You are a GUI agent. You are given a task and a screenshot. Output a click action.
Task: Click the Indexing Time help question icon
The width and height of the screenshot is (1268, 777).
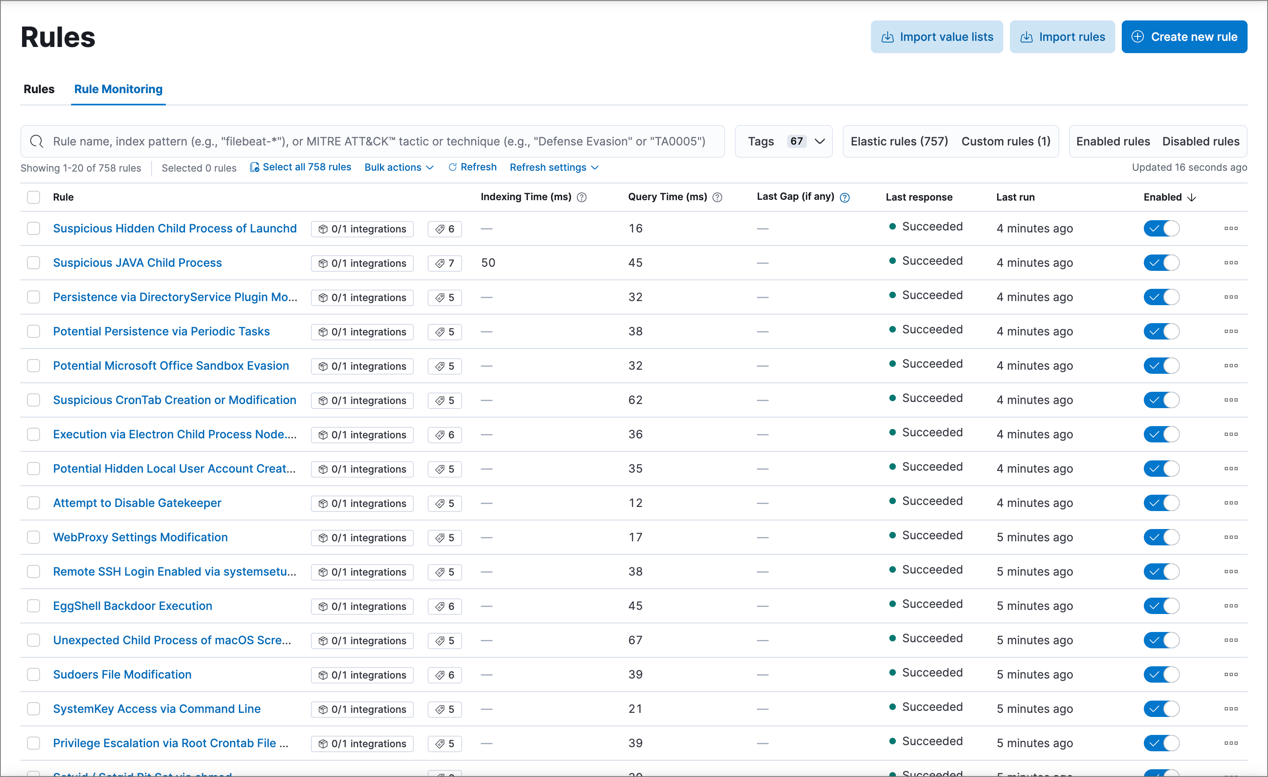tap(582, 198)
